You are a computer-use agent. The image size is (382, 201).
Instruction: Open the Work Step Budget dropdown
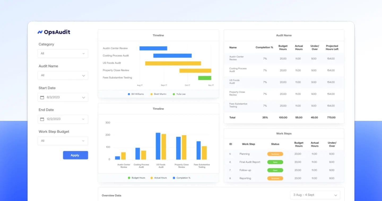click(x=63, y=141)
